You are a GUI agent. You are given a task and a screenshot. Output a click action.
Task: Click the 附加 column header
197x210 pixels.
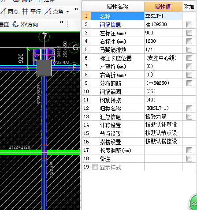pos(189,7)
